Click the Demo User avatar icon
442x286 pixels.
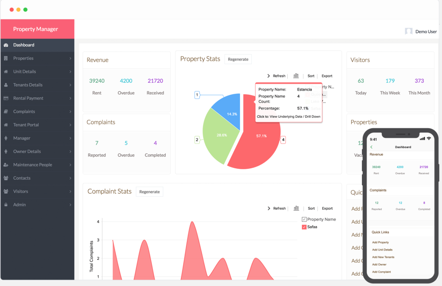408,31
